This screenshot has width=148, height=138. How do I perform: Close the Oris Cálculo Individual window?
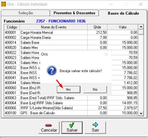(141, 4)
